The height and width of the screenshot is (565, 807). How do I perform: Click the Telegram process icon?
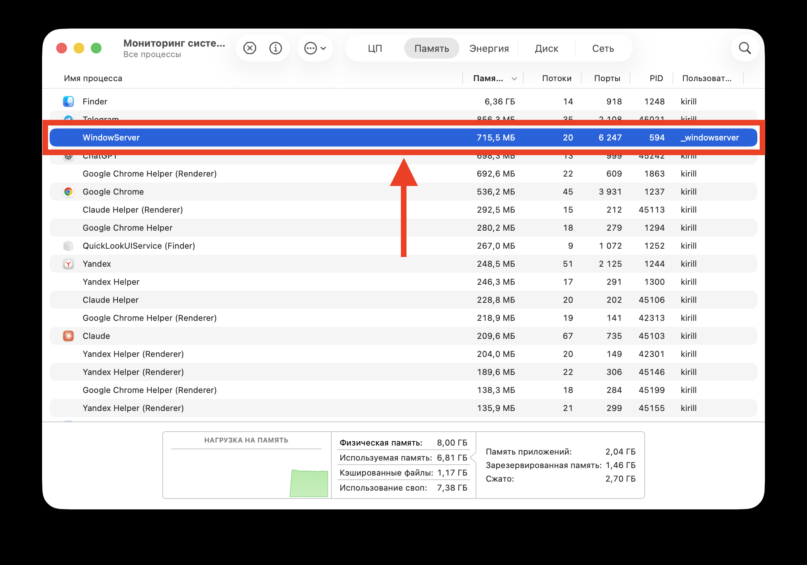point(68,119)
